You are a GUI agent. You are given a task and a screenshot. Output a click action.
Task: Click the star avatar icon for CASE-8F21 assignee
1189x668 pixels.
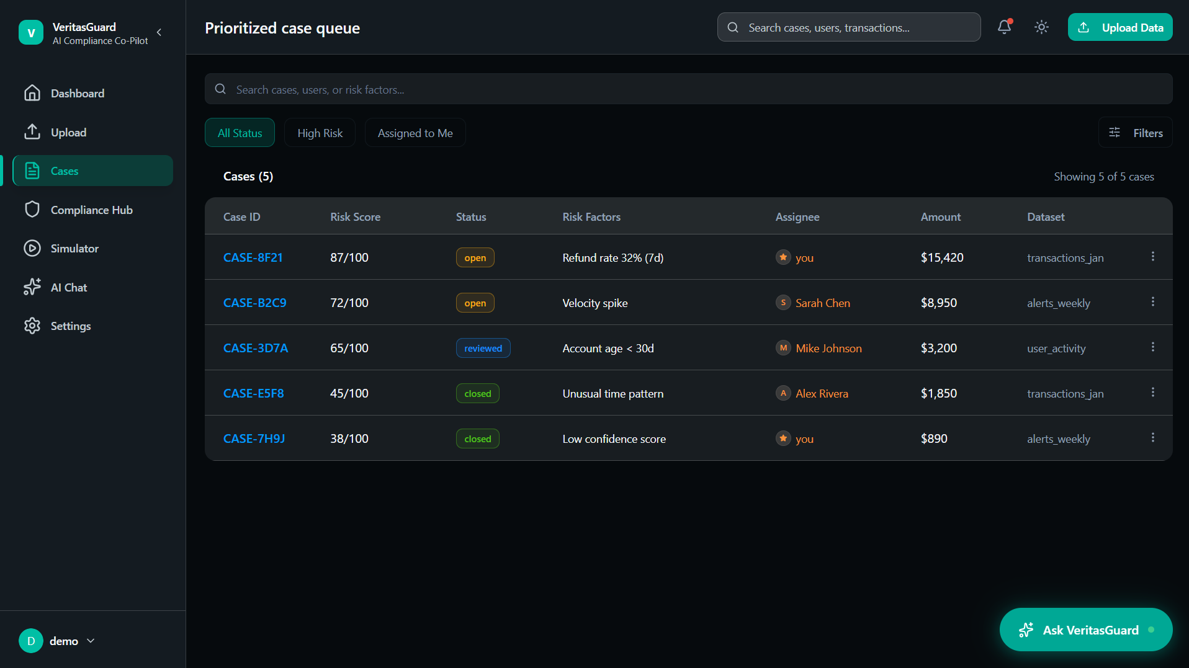click(783, 257)
